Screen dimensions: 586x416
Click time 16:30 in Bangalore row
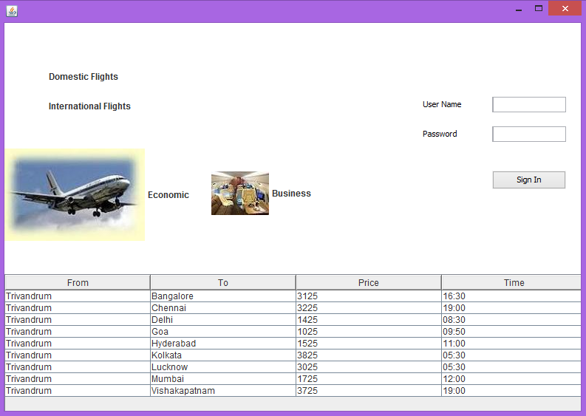coord(511,296)
